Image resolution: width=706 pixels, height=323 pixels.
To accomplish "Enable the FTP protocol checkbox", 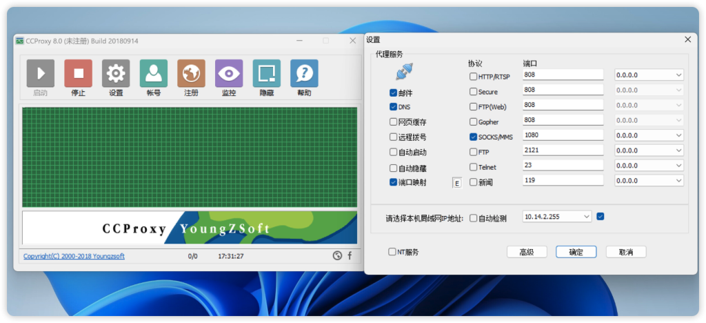I will click(x=473, y=152).
